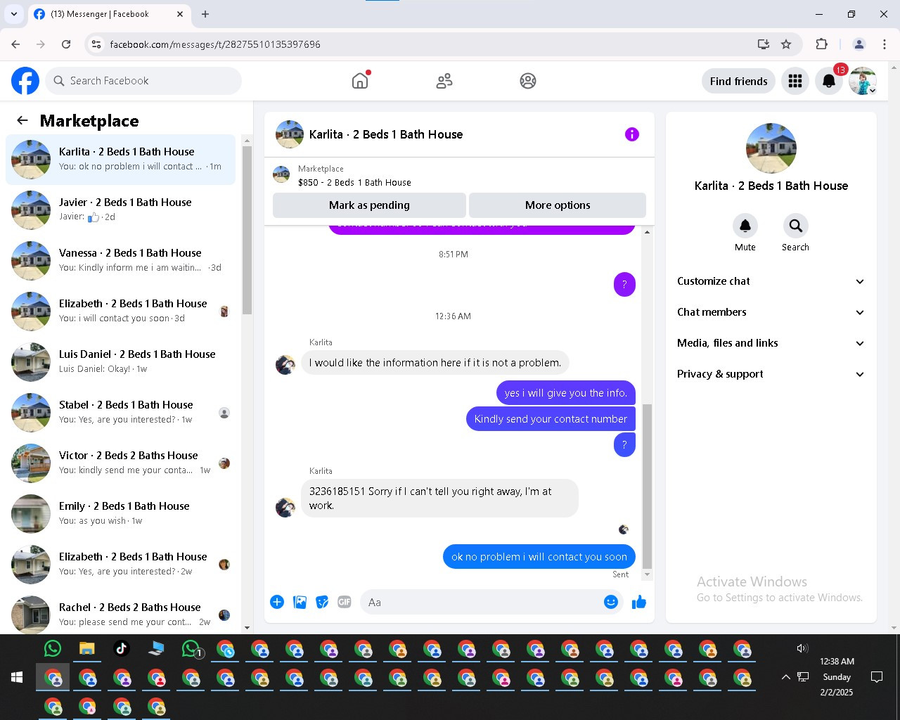This screenshot has height=720, width=900.
Task: Open the Facebook menu grid icon
Action: tap(795, 81)
